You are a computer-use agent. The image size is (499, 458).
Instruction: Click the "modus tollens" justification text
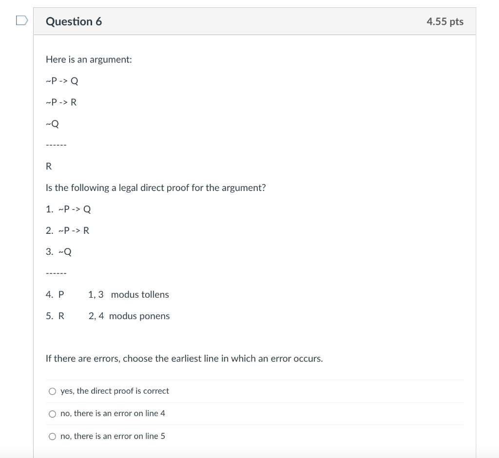coord(140,294)
